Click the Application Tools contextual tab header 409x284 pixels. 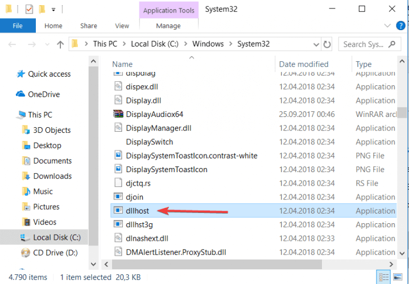pyautogui.click(x=169, y=10)
